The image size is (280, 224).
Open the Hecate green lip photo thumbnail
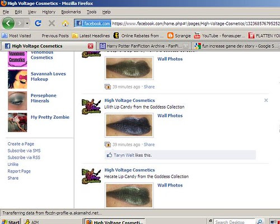tap(129, 195)
